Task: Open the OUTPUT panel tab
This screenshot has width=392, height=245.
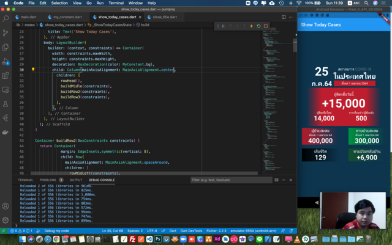Action: click(76, 180)
